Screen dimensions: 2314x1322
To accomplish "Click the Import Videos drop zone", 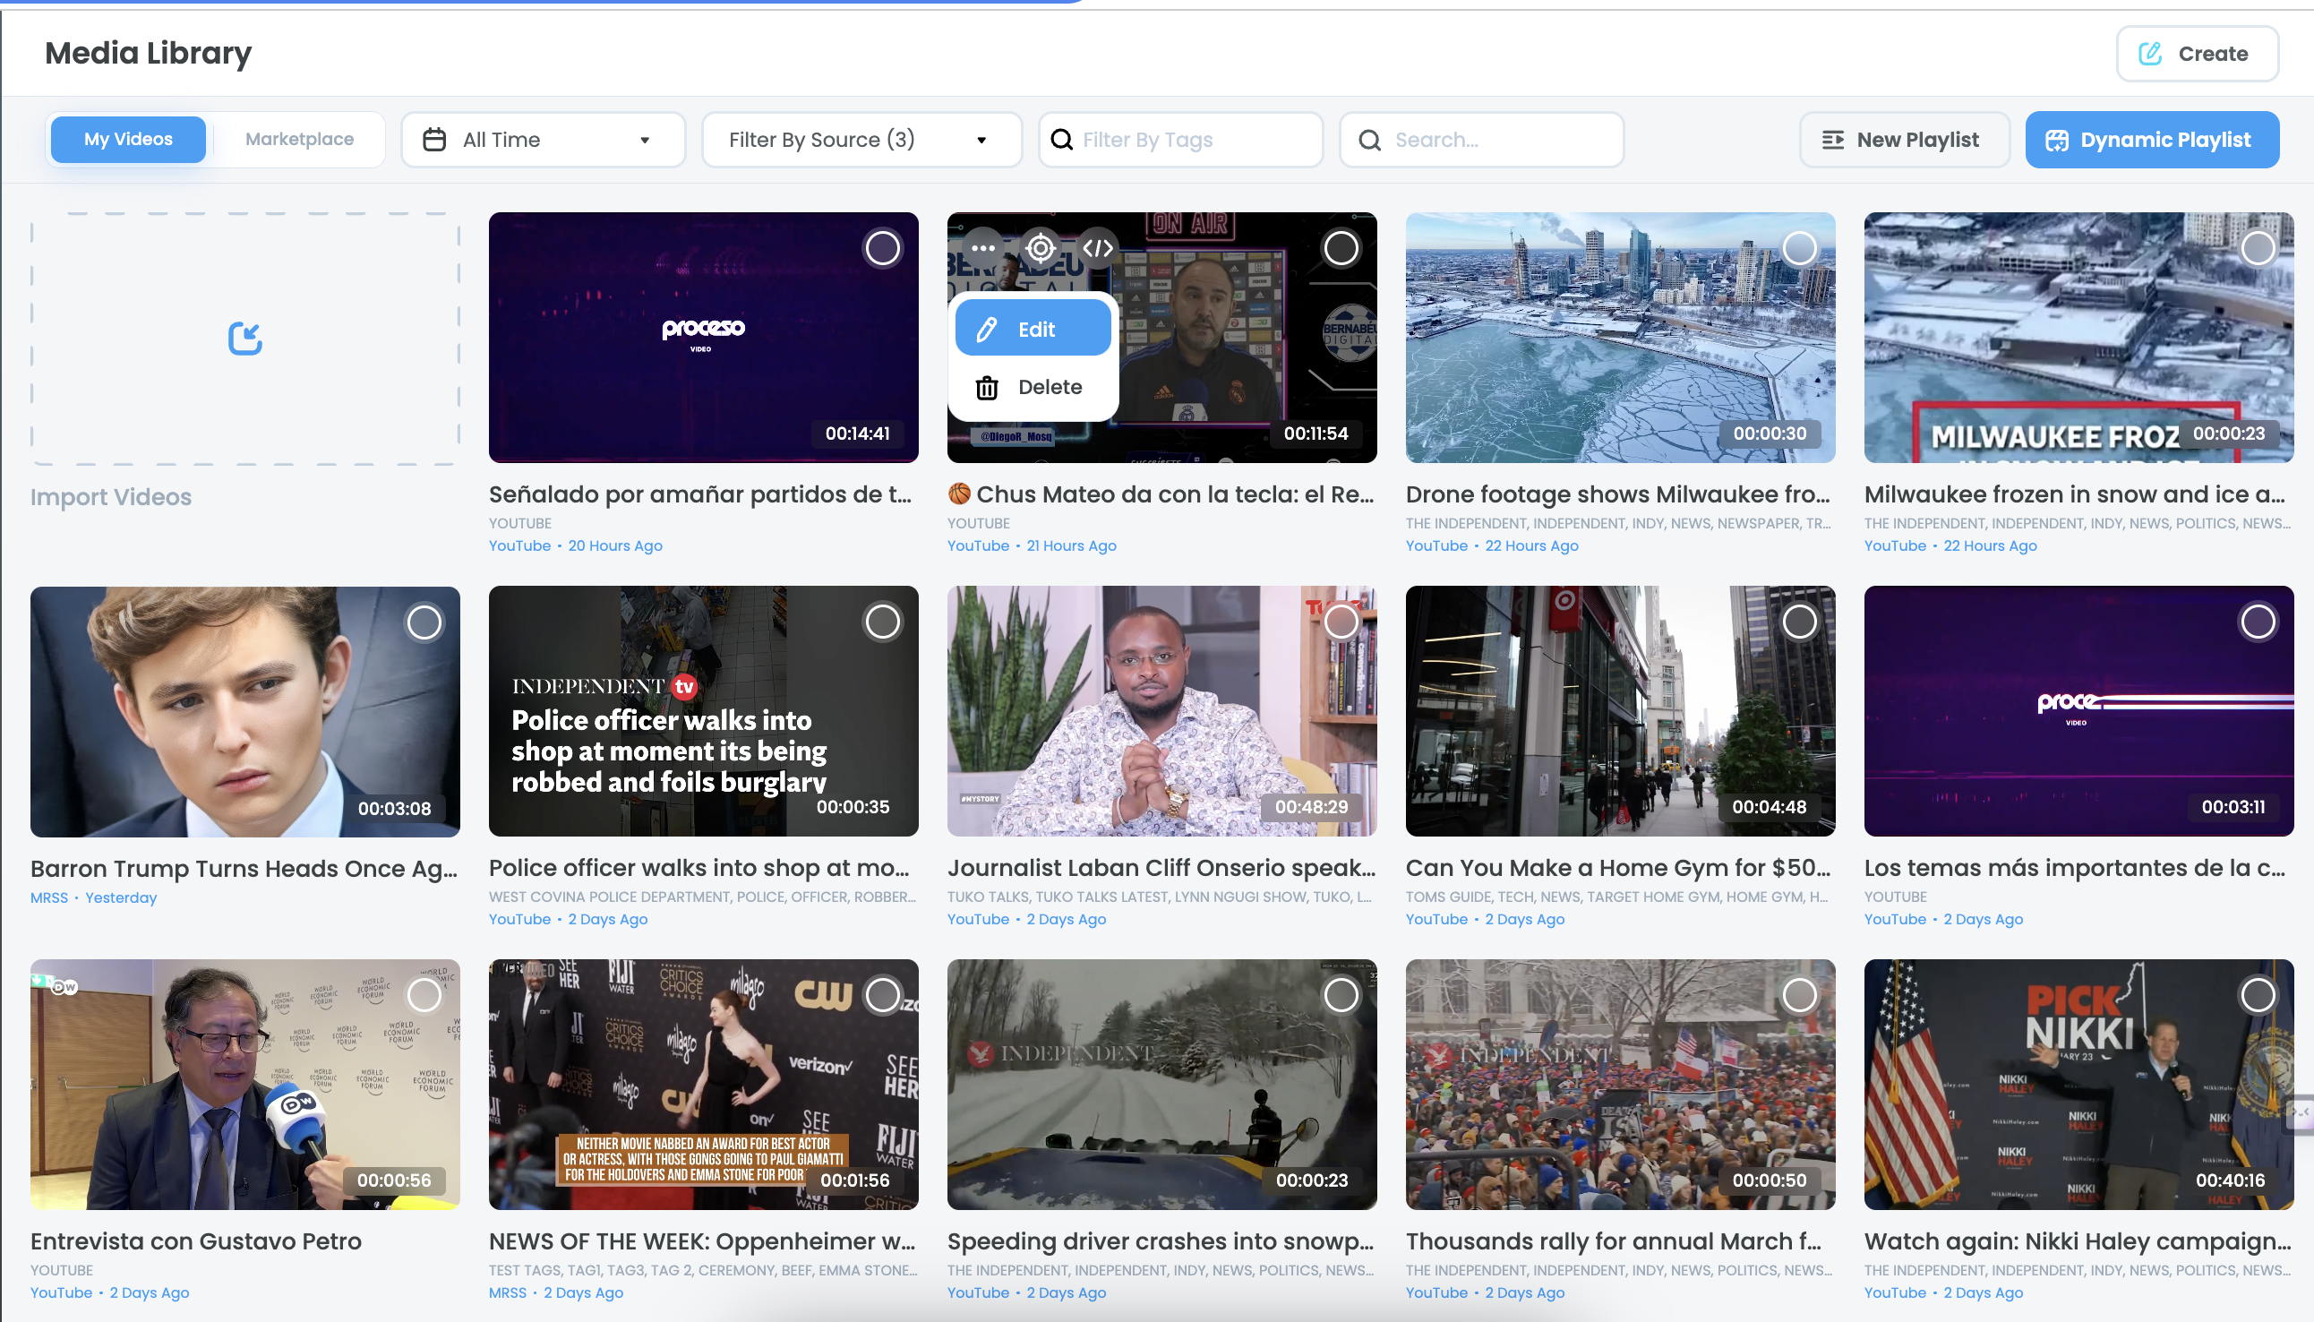I will pos(245,339).
